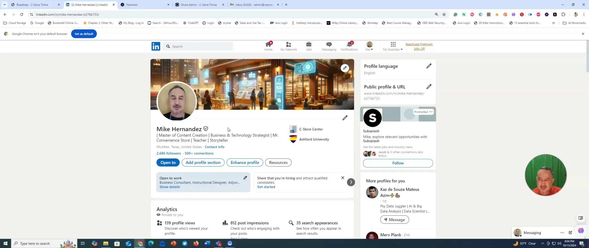Click Set as default button

[84, 34]
